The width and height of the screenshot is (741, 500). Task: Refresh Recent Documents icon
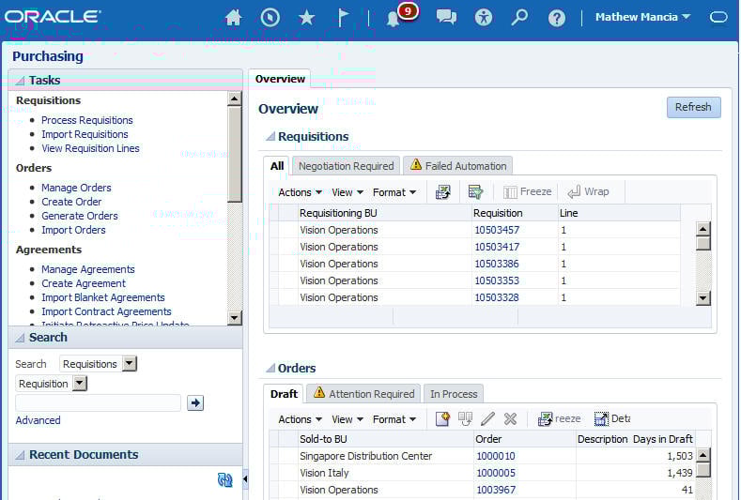[x=225, y=480]
